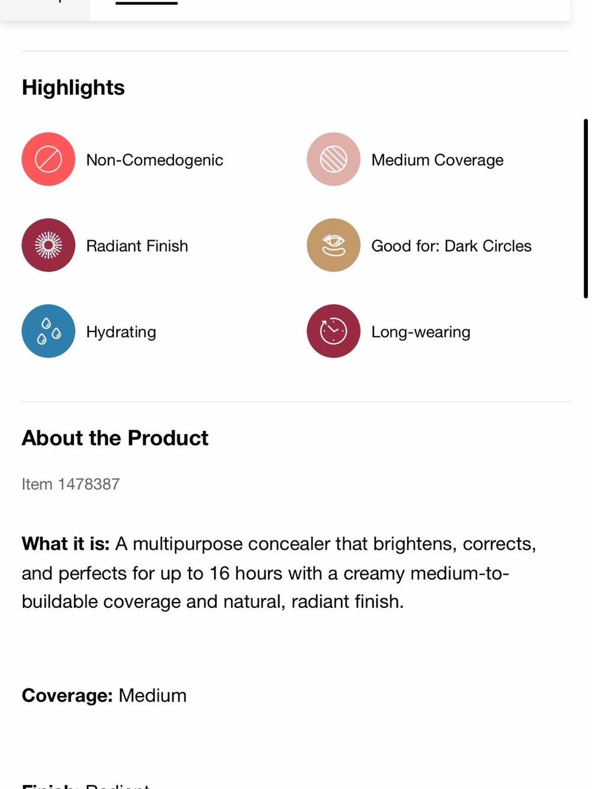
Task: Select the Non-Comedogenic label text
Action: click(155, 160)
